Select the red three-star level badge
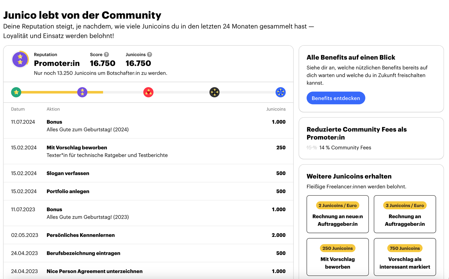449x279 pixels. tap(148, 92)
